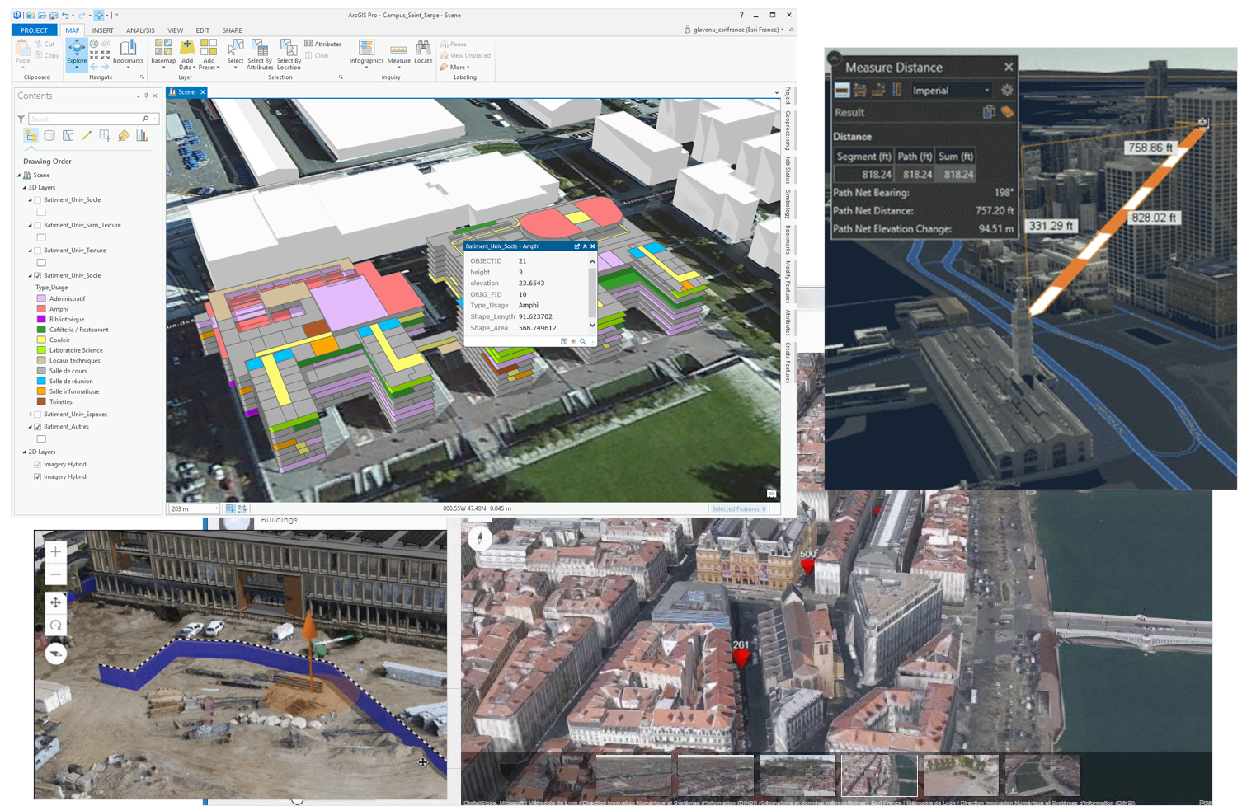Toggle Batiment_Univ_Sans_Texture layer checkbox

[38, 225]
